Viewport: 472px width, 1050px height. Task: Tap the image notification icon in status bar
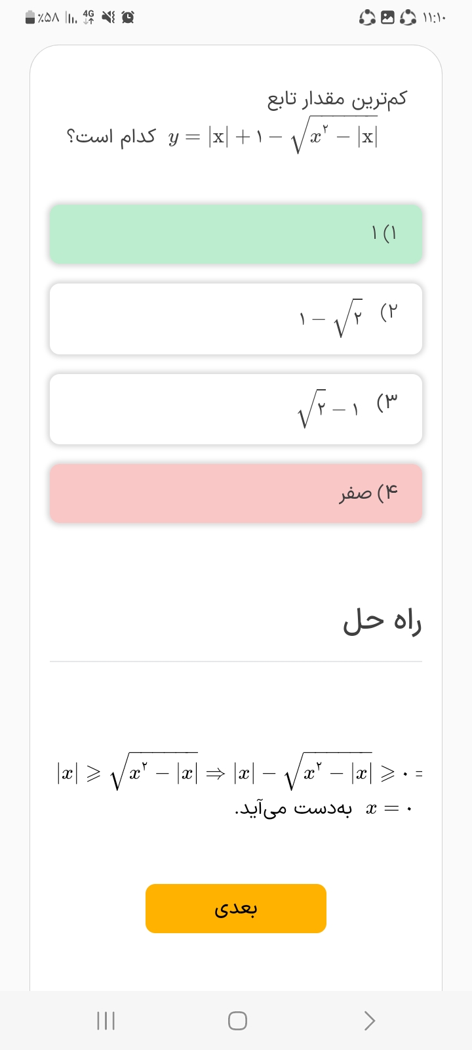[x=387, y=18]
